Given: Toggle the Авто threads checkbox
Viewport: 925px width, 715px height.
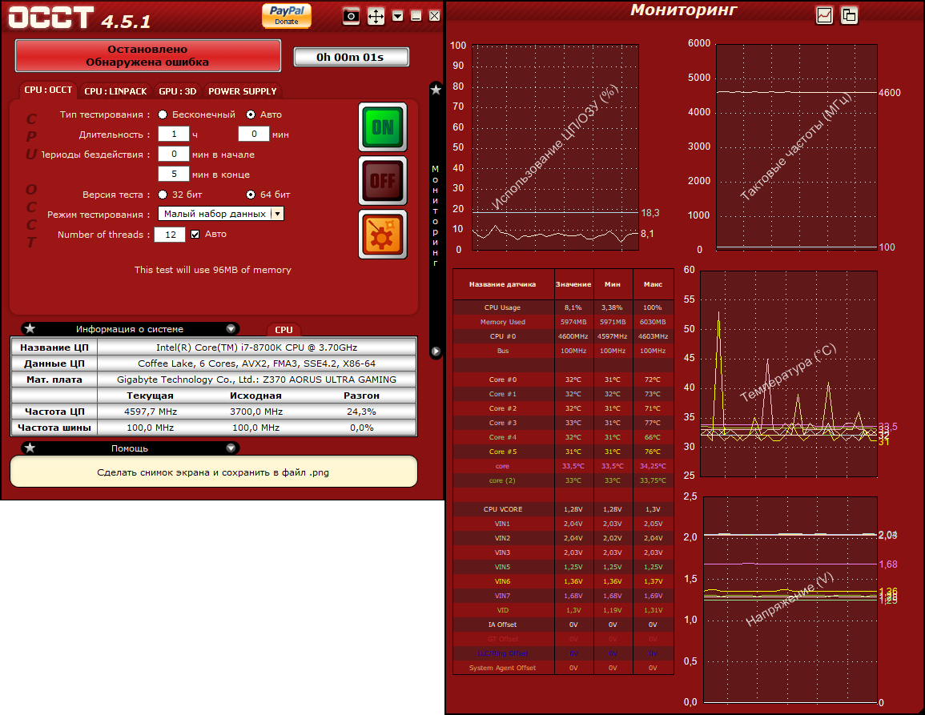Looking at the screenshot, I should coord(195,235).
